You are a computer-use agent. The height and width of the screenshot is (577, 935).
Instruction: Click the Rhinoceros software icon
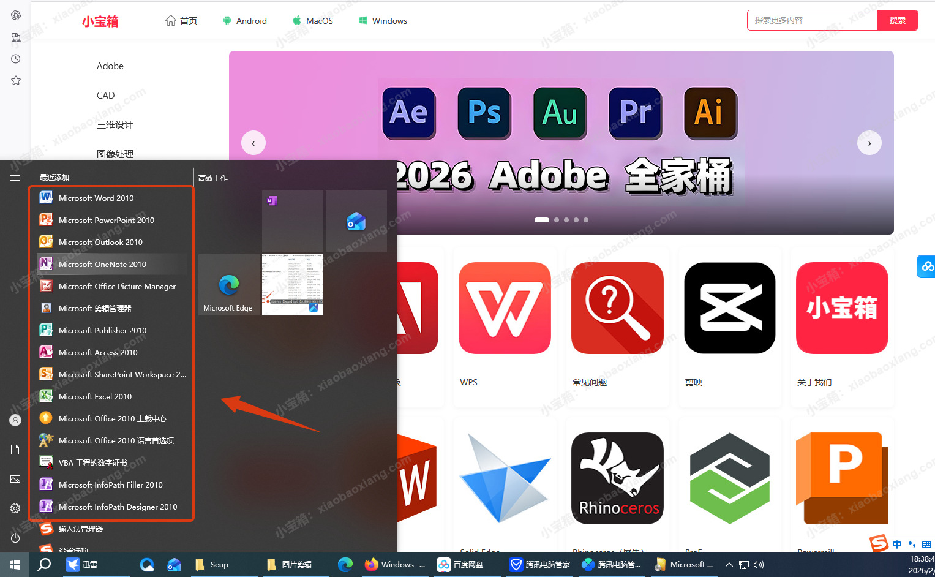(617, 478)
